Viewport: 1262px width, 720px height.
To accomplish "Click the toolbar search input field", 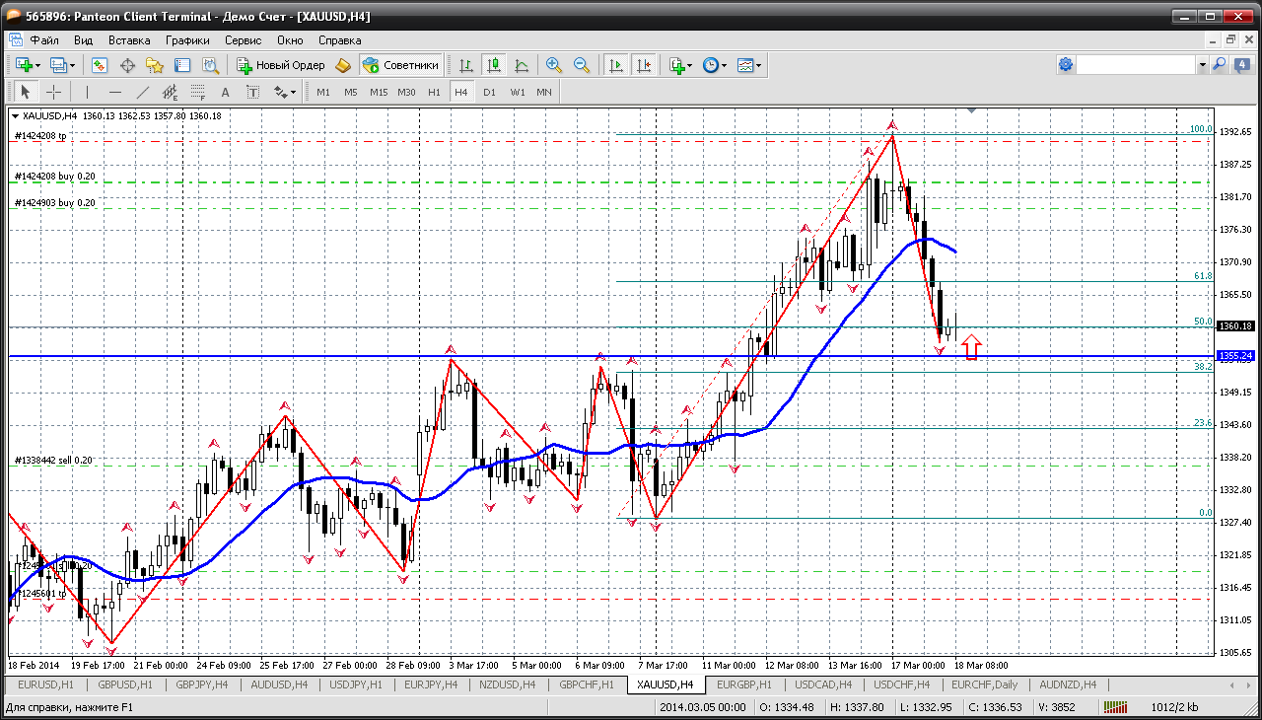I will [1136, 65].
